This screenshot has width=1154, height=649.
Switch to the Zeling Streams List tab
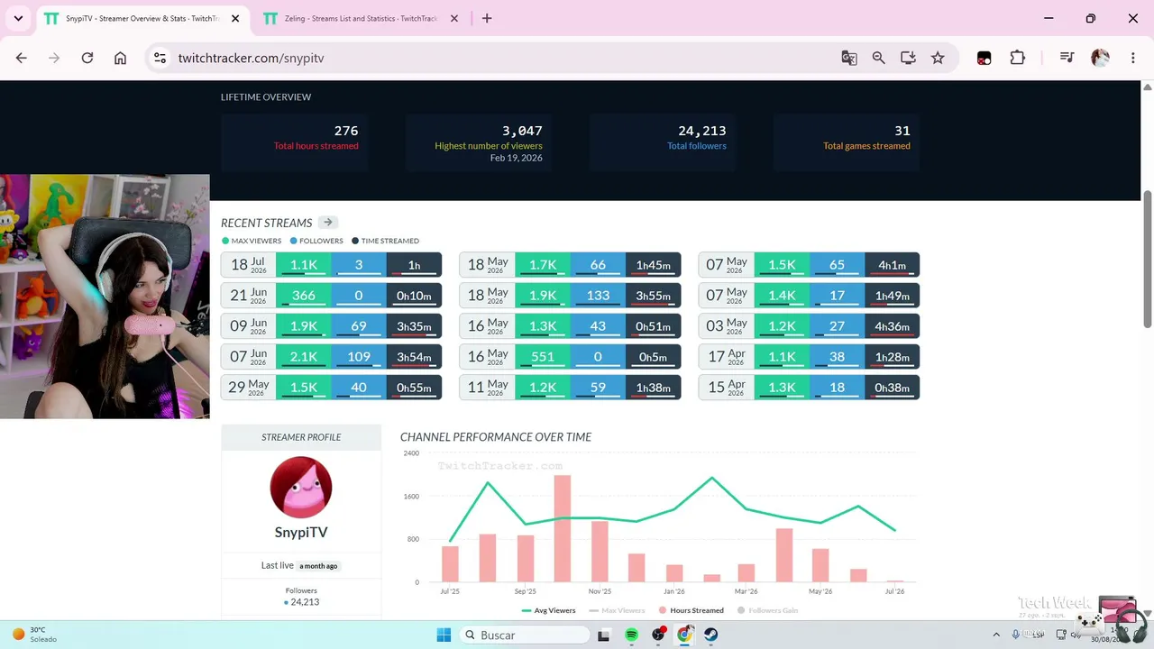[x=361, y=19]
